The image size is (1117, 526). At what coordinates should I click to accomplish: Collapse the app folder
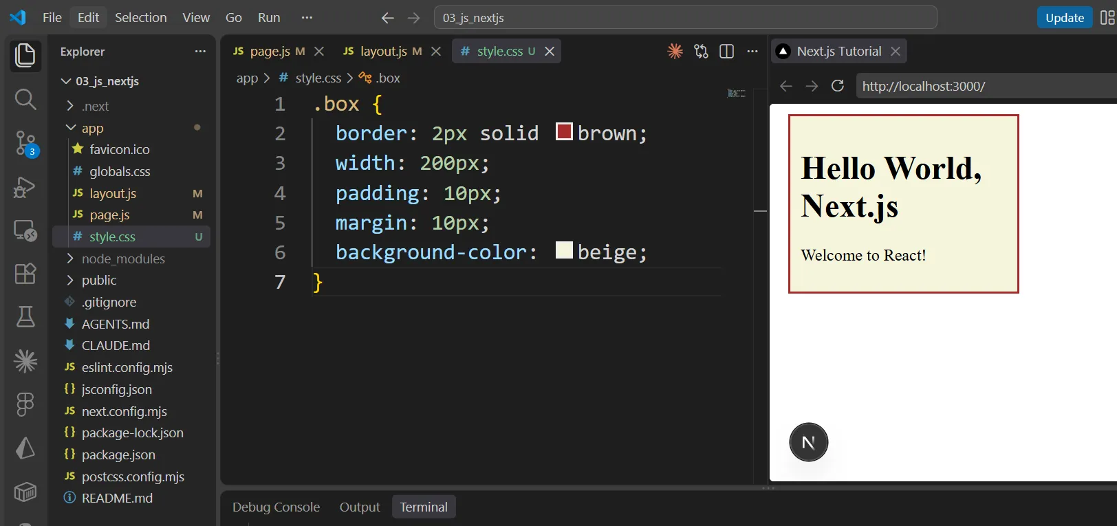coord(70,128)
